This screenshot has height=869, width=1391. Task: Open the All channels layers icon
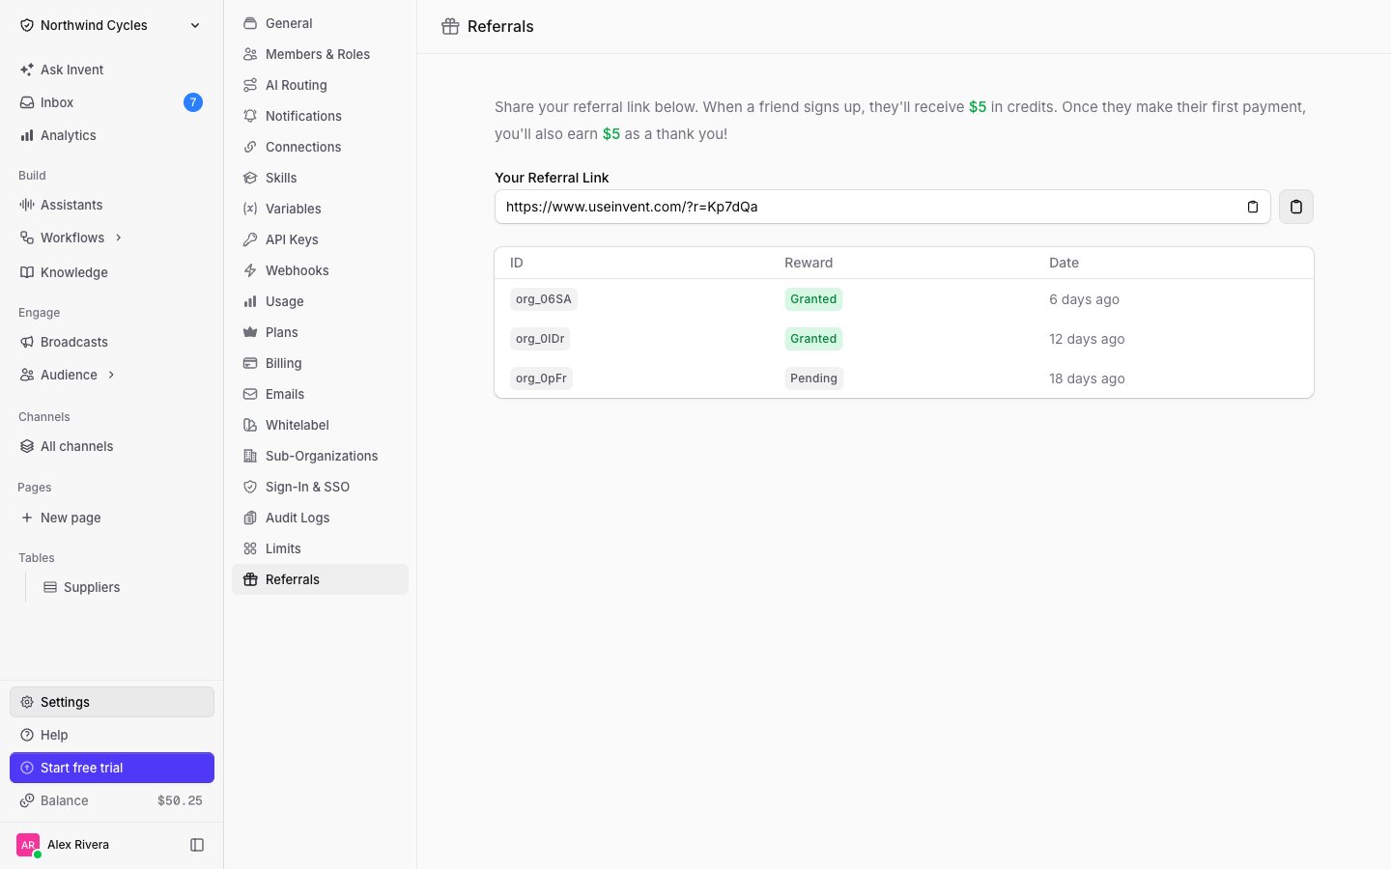tap(27, 446)
